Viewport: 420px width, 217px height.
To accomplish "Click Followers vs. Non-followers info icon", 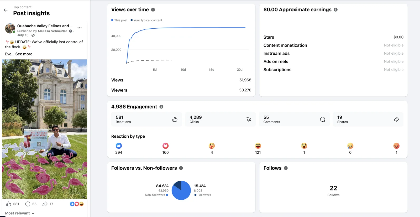I will tap(181, 168).
